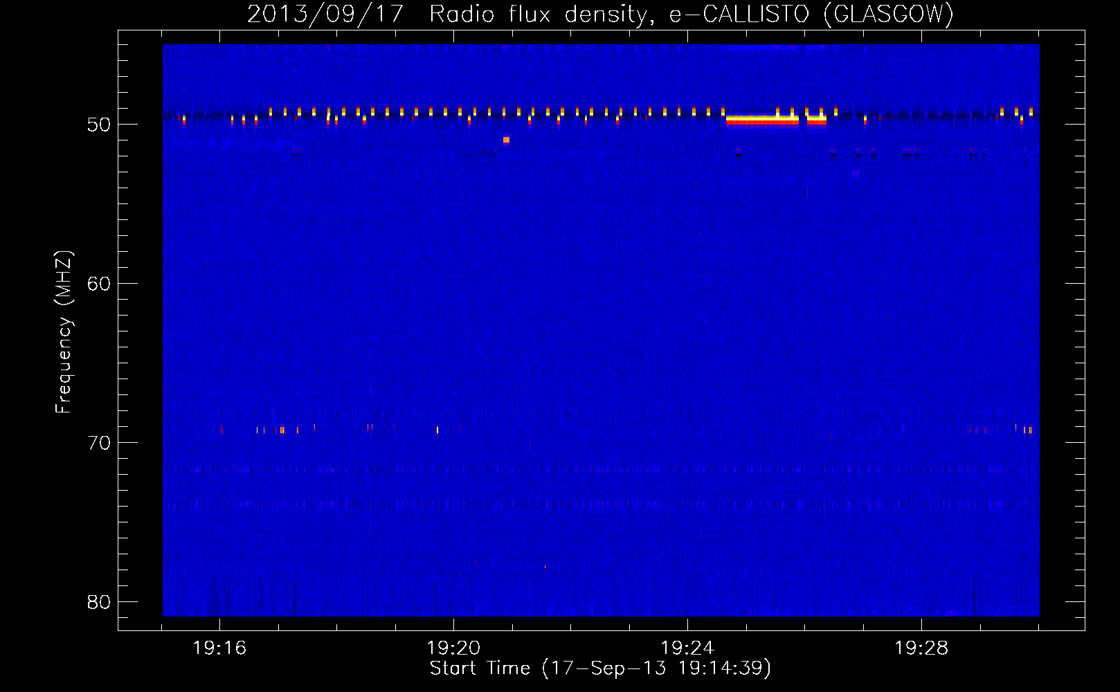
Task: Click the 60 frequency tick label
Action: (99, 284)
